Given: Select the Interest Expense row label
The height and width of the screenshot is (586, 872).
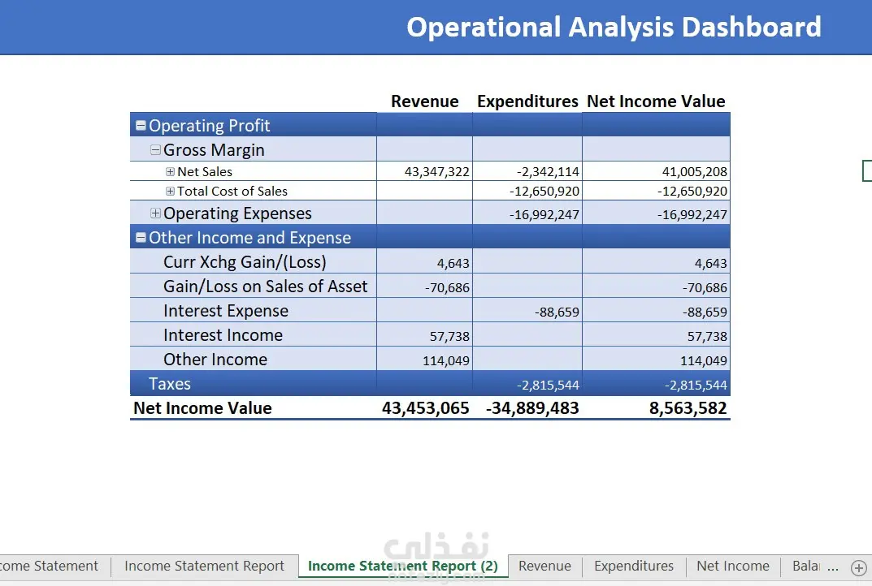Looking at the screenshot, I should coord(226,311).
